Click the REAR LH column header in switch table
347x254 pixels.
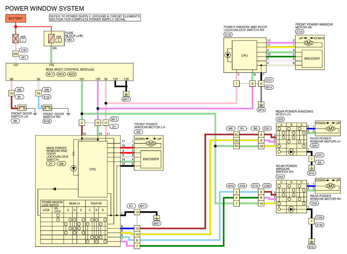point(75,203)
